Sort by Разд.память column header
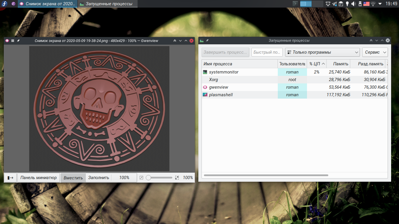The width and height of the screenshot is (399, 224). pos(367,64)
